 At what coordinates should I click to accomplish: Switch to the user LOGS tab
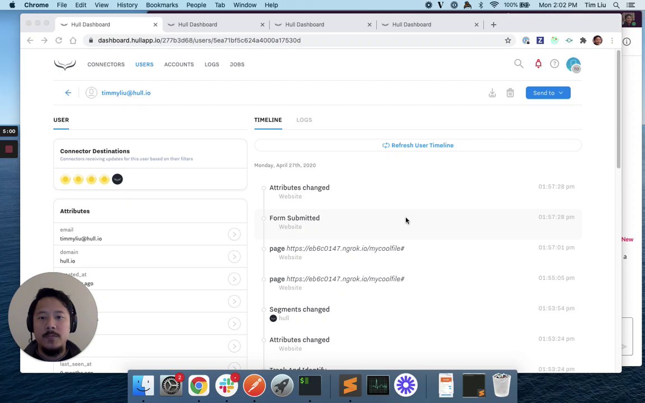[x=304, y=120]
